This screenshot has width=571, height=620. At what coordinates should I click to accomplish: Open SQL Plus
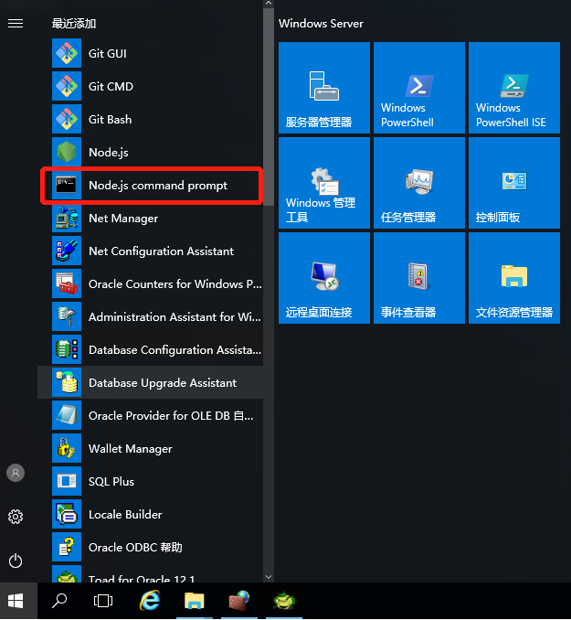click(111, 481)
